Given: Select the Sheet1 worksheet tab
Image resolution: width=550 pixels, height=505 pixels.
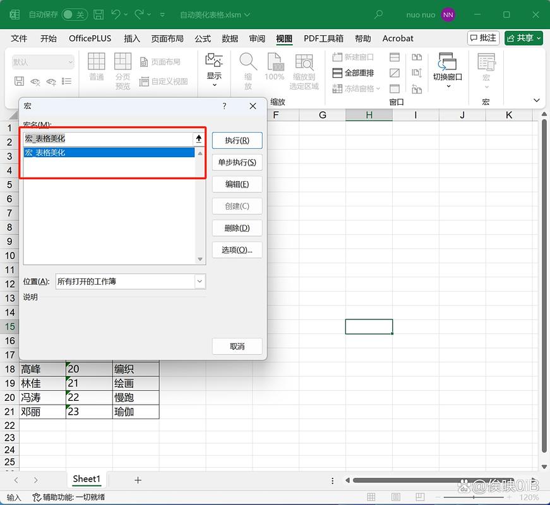Looking at the screenshot, I should pyautogui.click(x=87, y=479).
